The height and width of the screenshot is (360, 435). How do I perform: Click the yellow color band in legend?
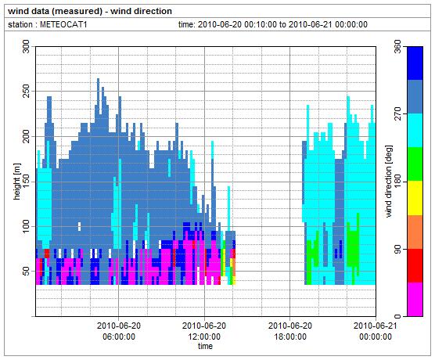[415, 198]
